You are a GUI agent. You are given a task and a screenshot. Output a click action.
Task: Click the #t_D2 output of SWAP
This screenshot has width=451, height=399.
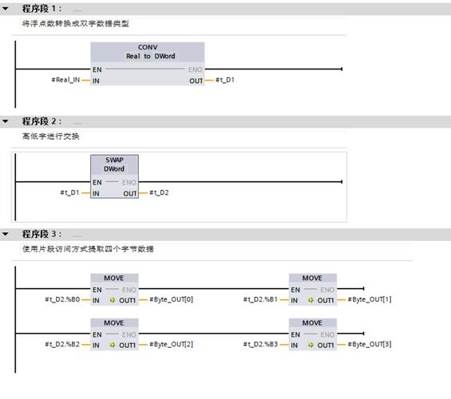[159, 192]
